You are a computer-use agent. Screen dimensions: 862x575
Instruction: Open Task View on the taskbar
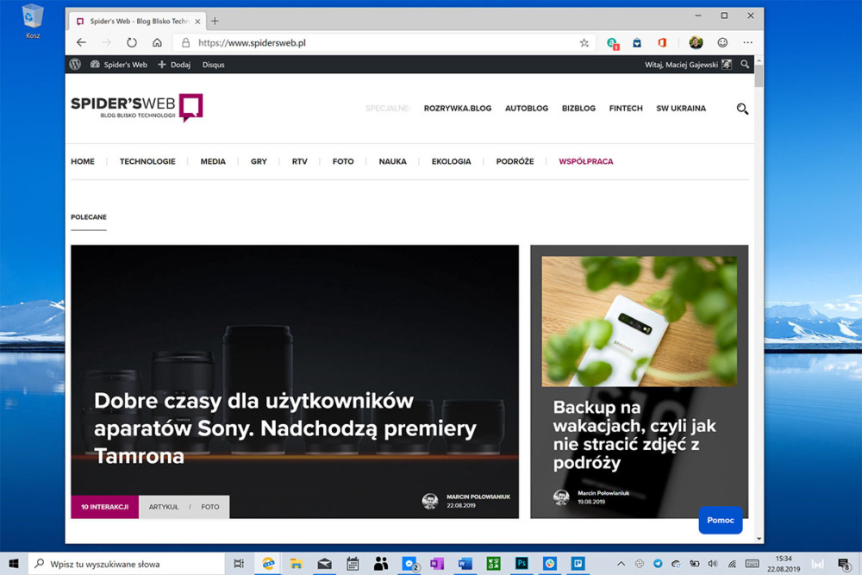click(x=239, y=564)
